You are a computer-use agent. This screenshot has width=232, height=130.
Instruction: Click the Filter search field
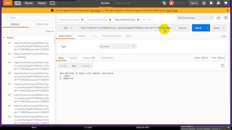coord(29,18)
